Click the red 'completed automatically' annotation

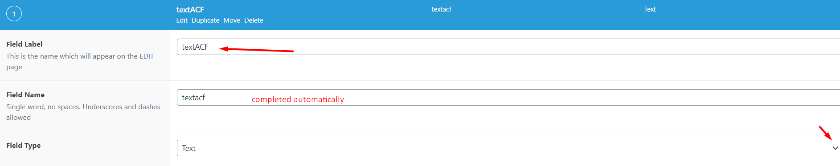[298, 99]
